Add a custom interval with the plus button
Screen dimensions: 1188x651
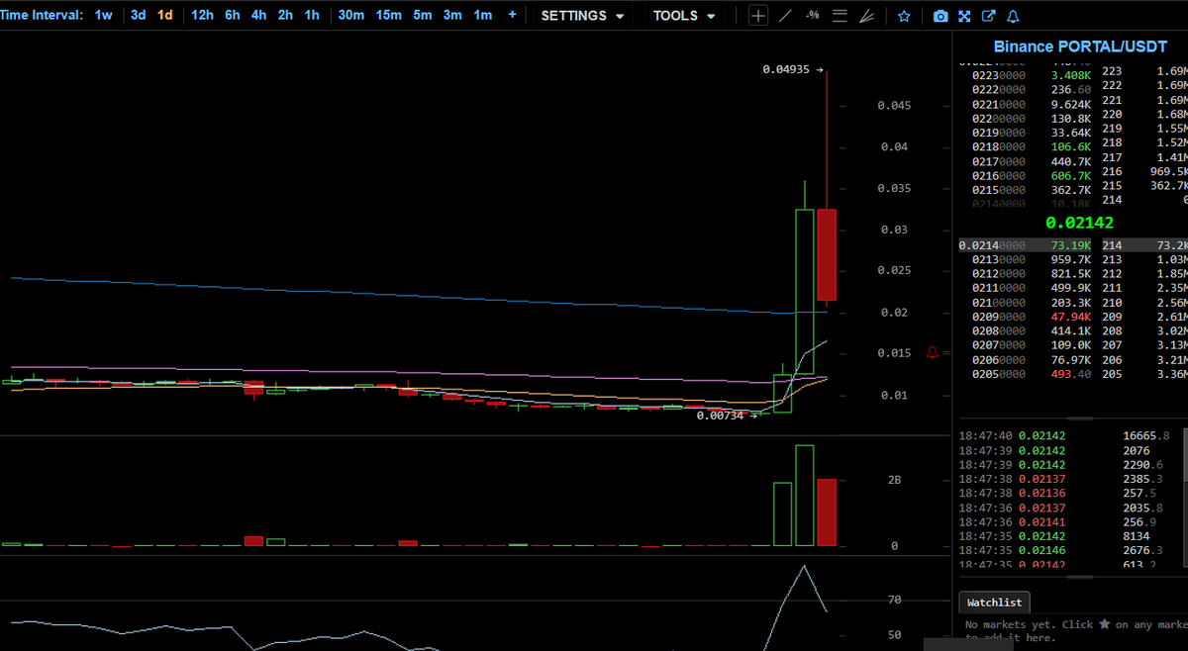[512, 15]
